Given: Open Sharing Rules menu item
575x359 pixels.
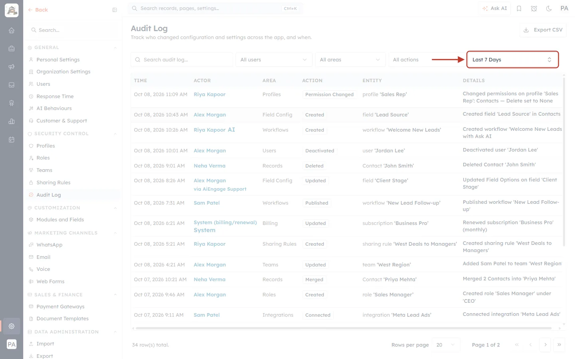Looking at the screenshot, I should pos(53,183).
